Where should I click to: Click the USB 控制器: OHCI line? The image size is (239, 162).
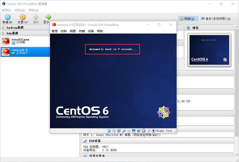click(x=96, y=147)
